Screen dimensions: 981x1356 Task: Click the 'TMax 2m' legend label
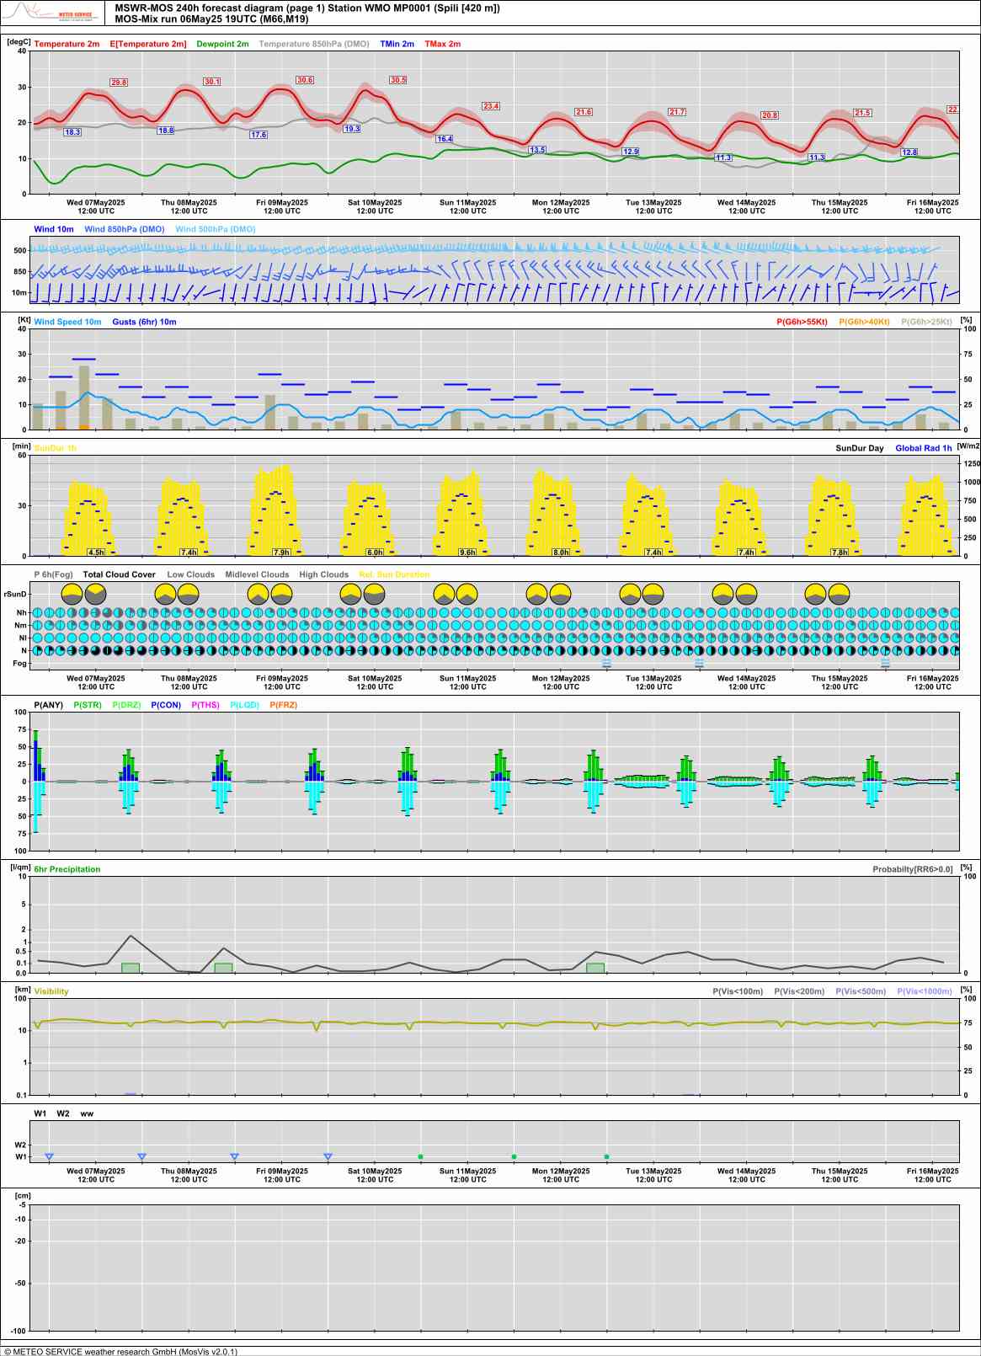click(x=442, y=44)
